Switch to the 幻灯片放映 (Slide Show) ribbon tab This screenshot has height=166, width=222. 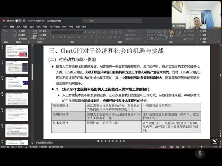[55, 27]
